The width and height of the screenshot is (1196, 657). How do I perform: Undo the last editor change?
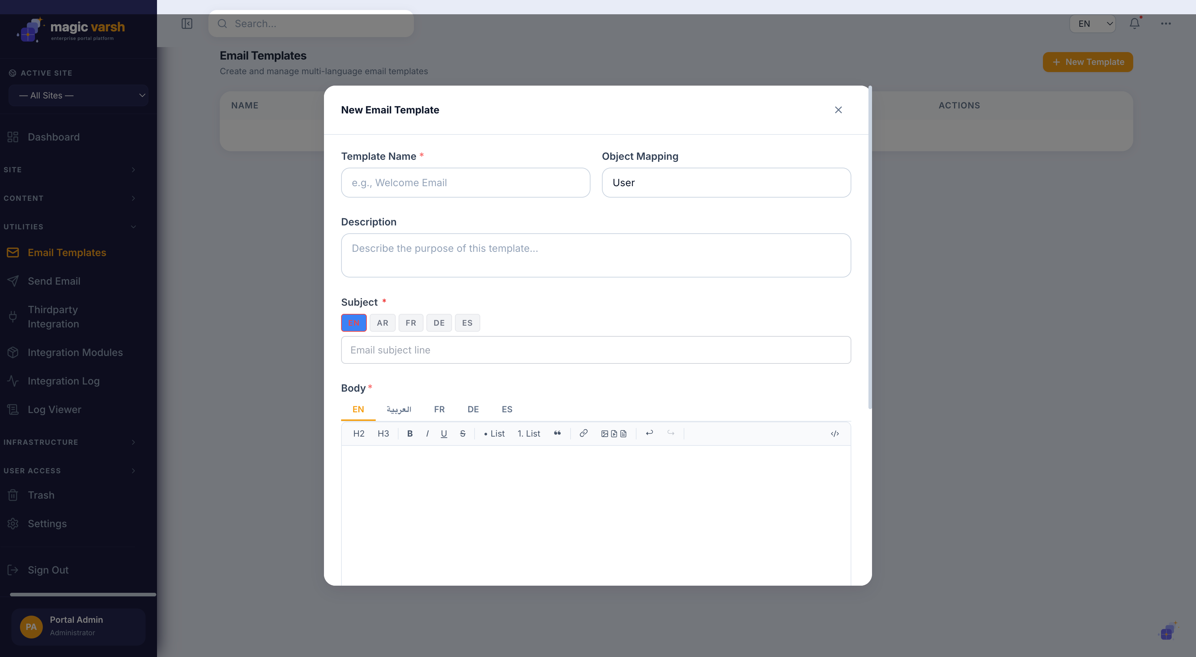[649, 433]
